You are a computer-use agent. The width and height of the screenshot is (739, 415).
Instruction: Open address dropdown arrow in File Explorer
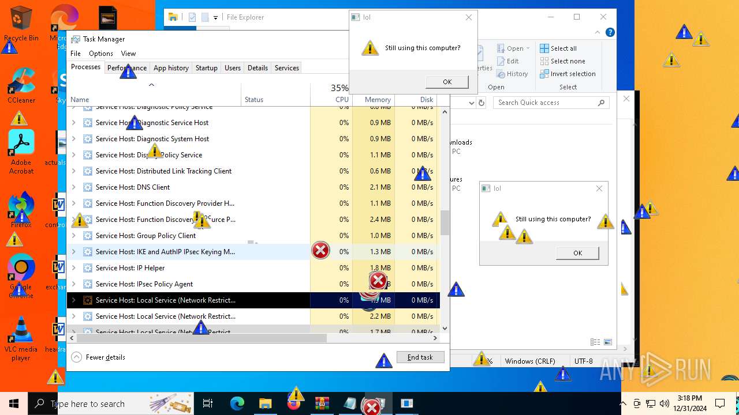(471, 103)
